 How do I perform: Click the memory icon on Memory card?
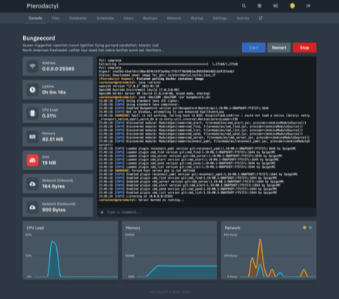(x=32, y=136)
